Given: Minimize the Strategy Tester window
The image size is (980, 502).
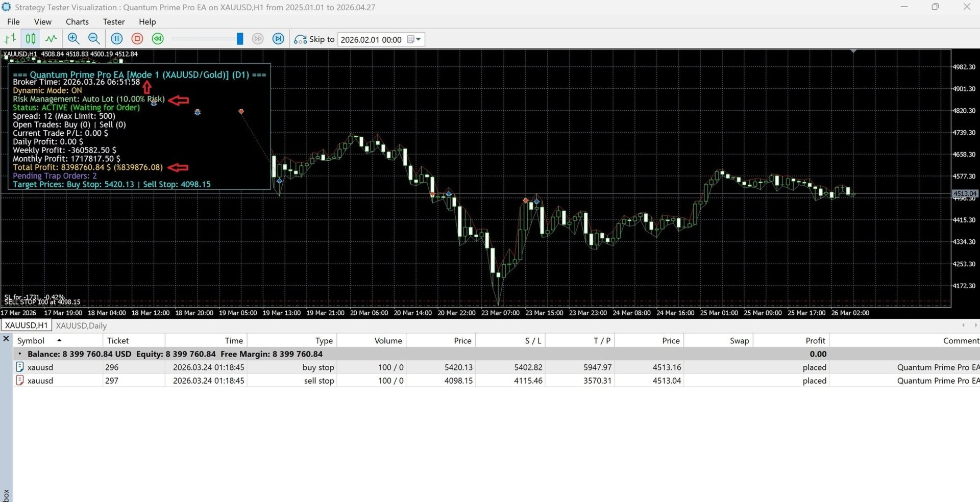Looking at the screenshot, I should click(x=904, y=7).
